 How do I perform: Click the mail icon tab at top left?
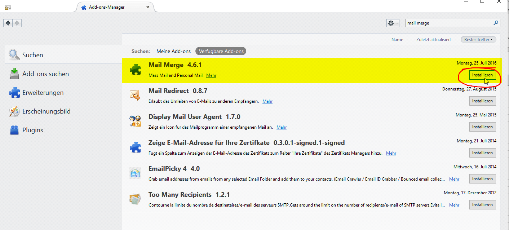pyautogui.click(x=8, y=7)
